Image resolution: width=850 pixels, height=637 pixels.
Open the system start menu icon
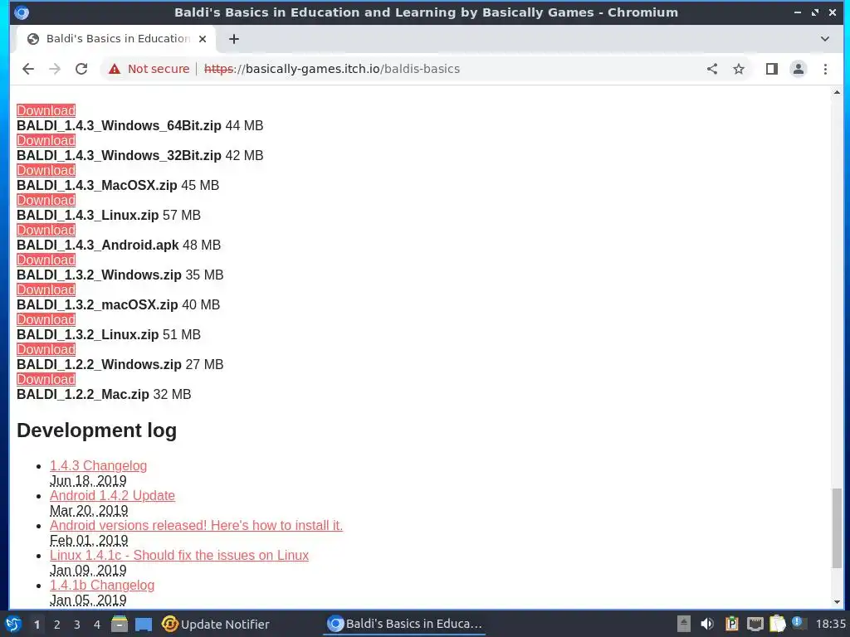tap(13, 624)
